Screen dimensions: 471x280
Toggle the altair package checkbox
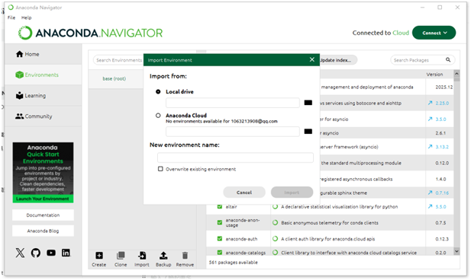coord(220,207)
